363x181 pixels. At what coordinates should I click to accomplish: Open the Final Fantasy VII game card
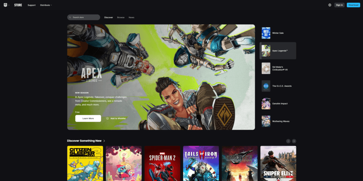point(240,163)
